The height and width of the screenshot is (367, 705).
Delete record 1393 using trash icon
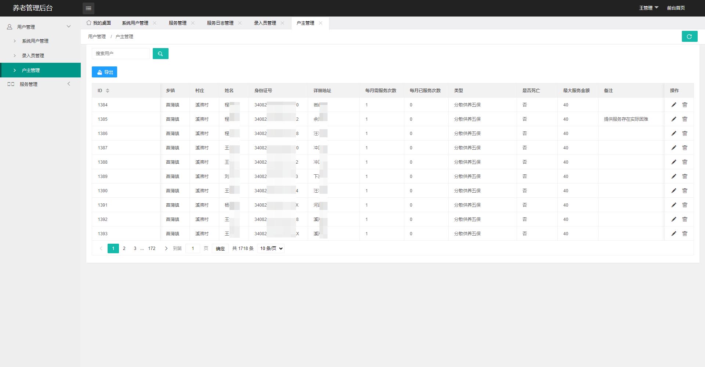point(685,234)
